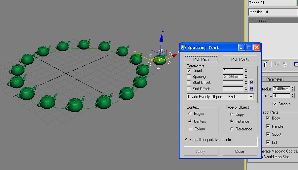298x170 pixels.
Task: Click the Count spinner arrows
Action: (x=246, y=70)
